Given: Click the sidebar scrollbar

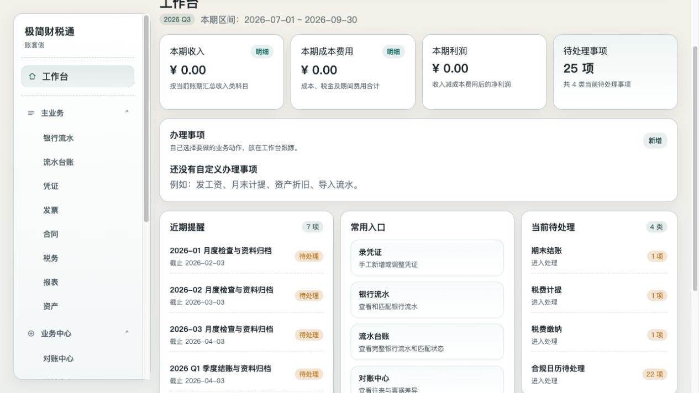Looking at the screenshot, I should [146, 119].
